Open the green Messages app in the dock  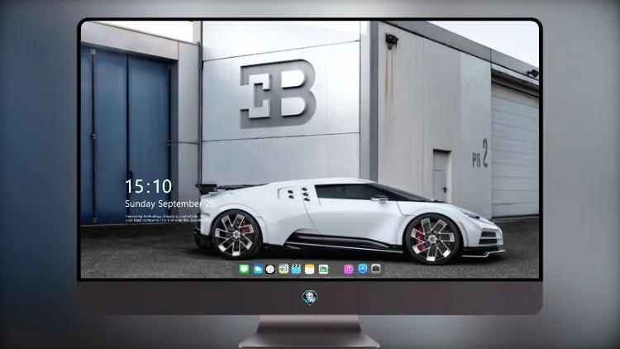point(244,270)
